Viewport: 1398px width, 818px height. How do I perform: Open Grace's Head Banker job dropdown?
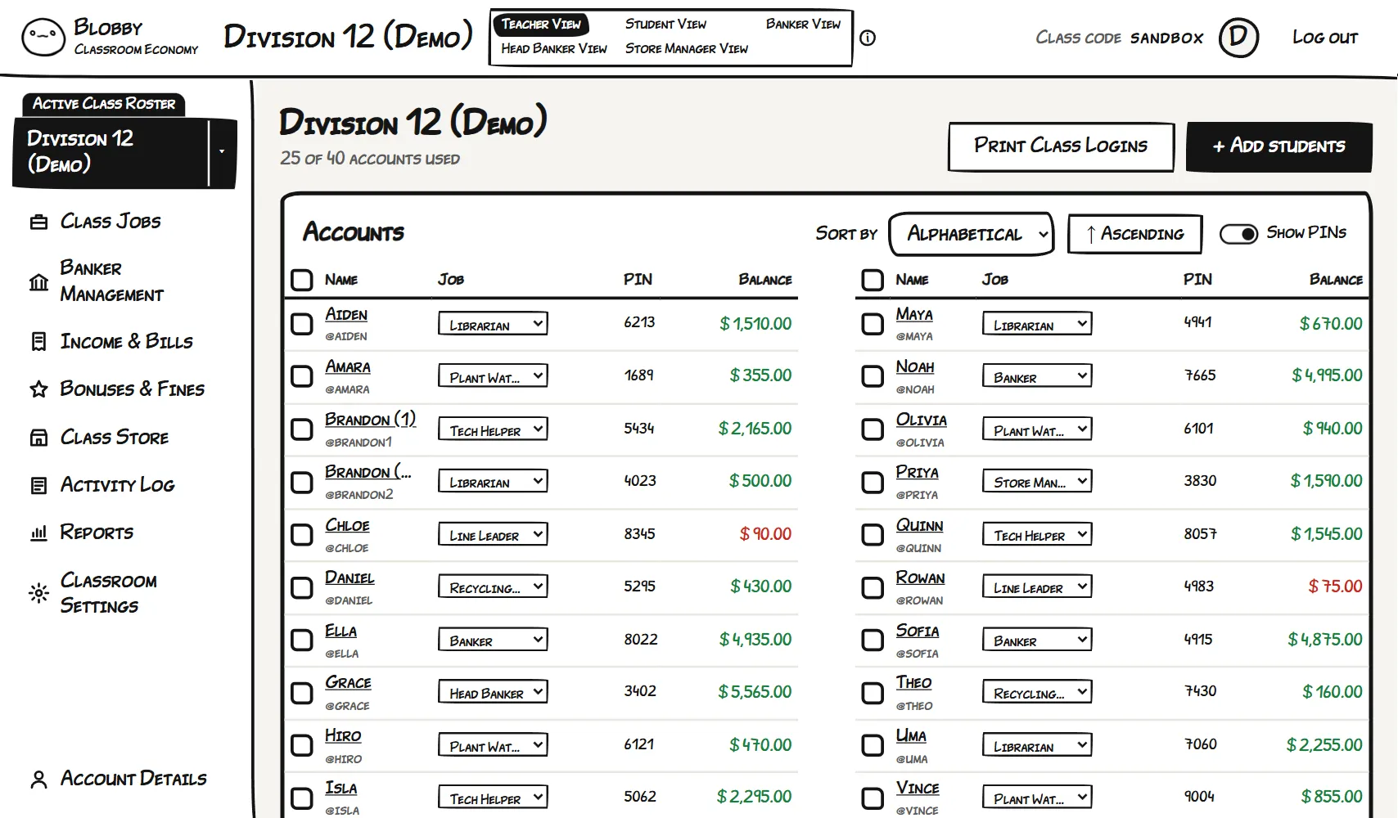(493, 692)
